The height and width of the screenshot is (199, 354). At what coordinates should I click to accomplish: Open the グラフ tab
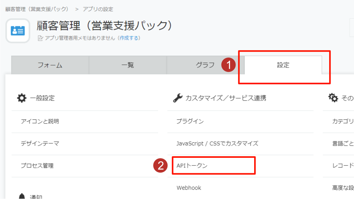205,65
